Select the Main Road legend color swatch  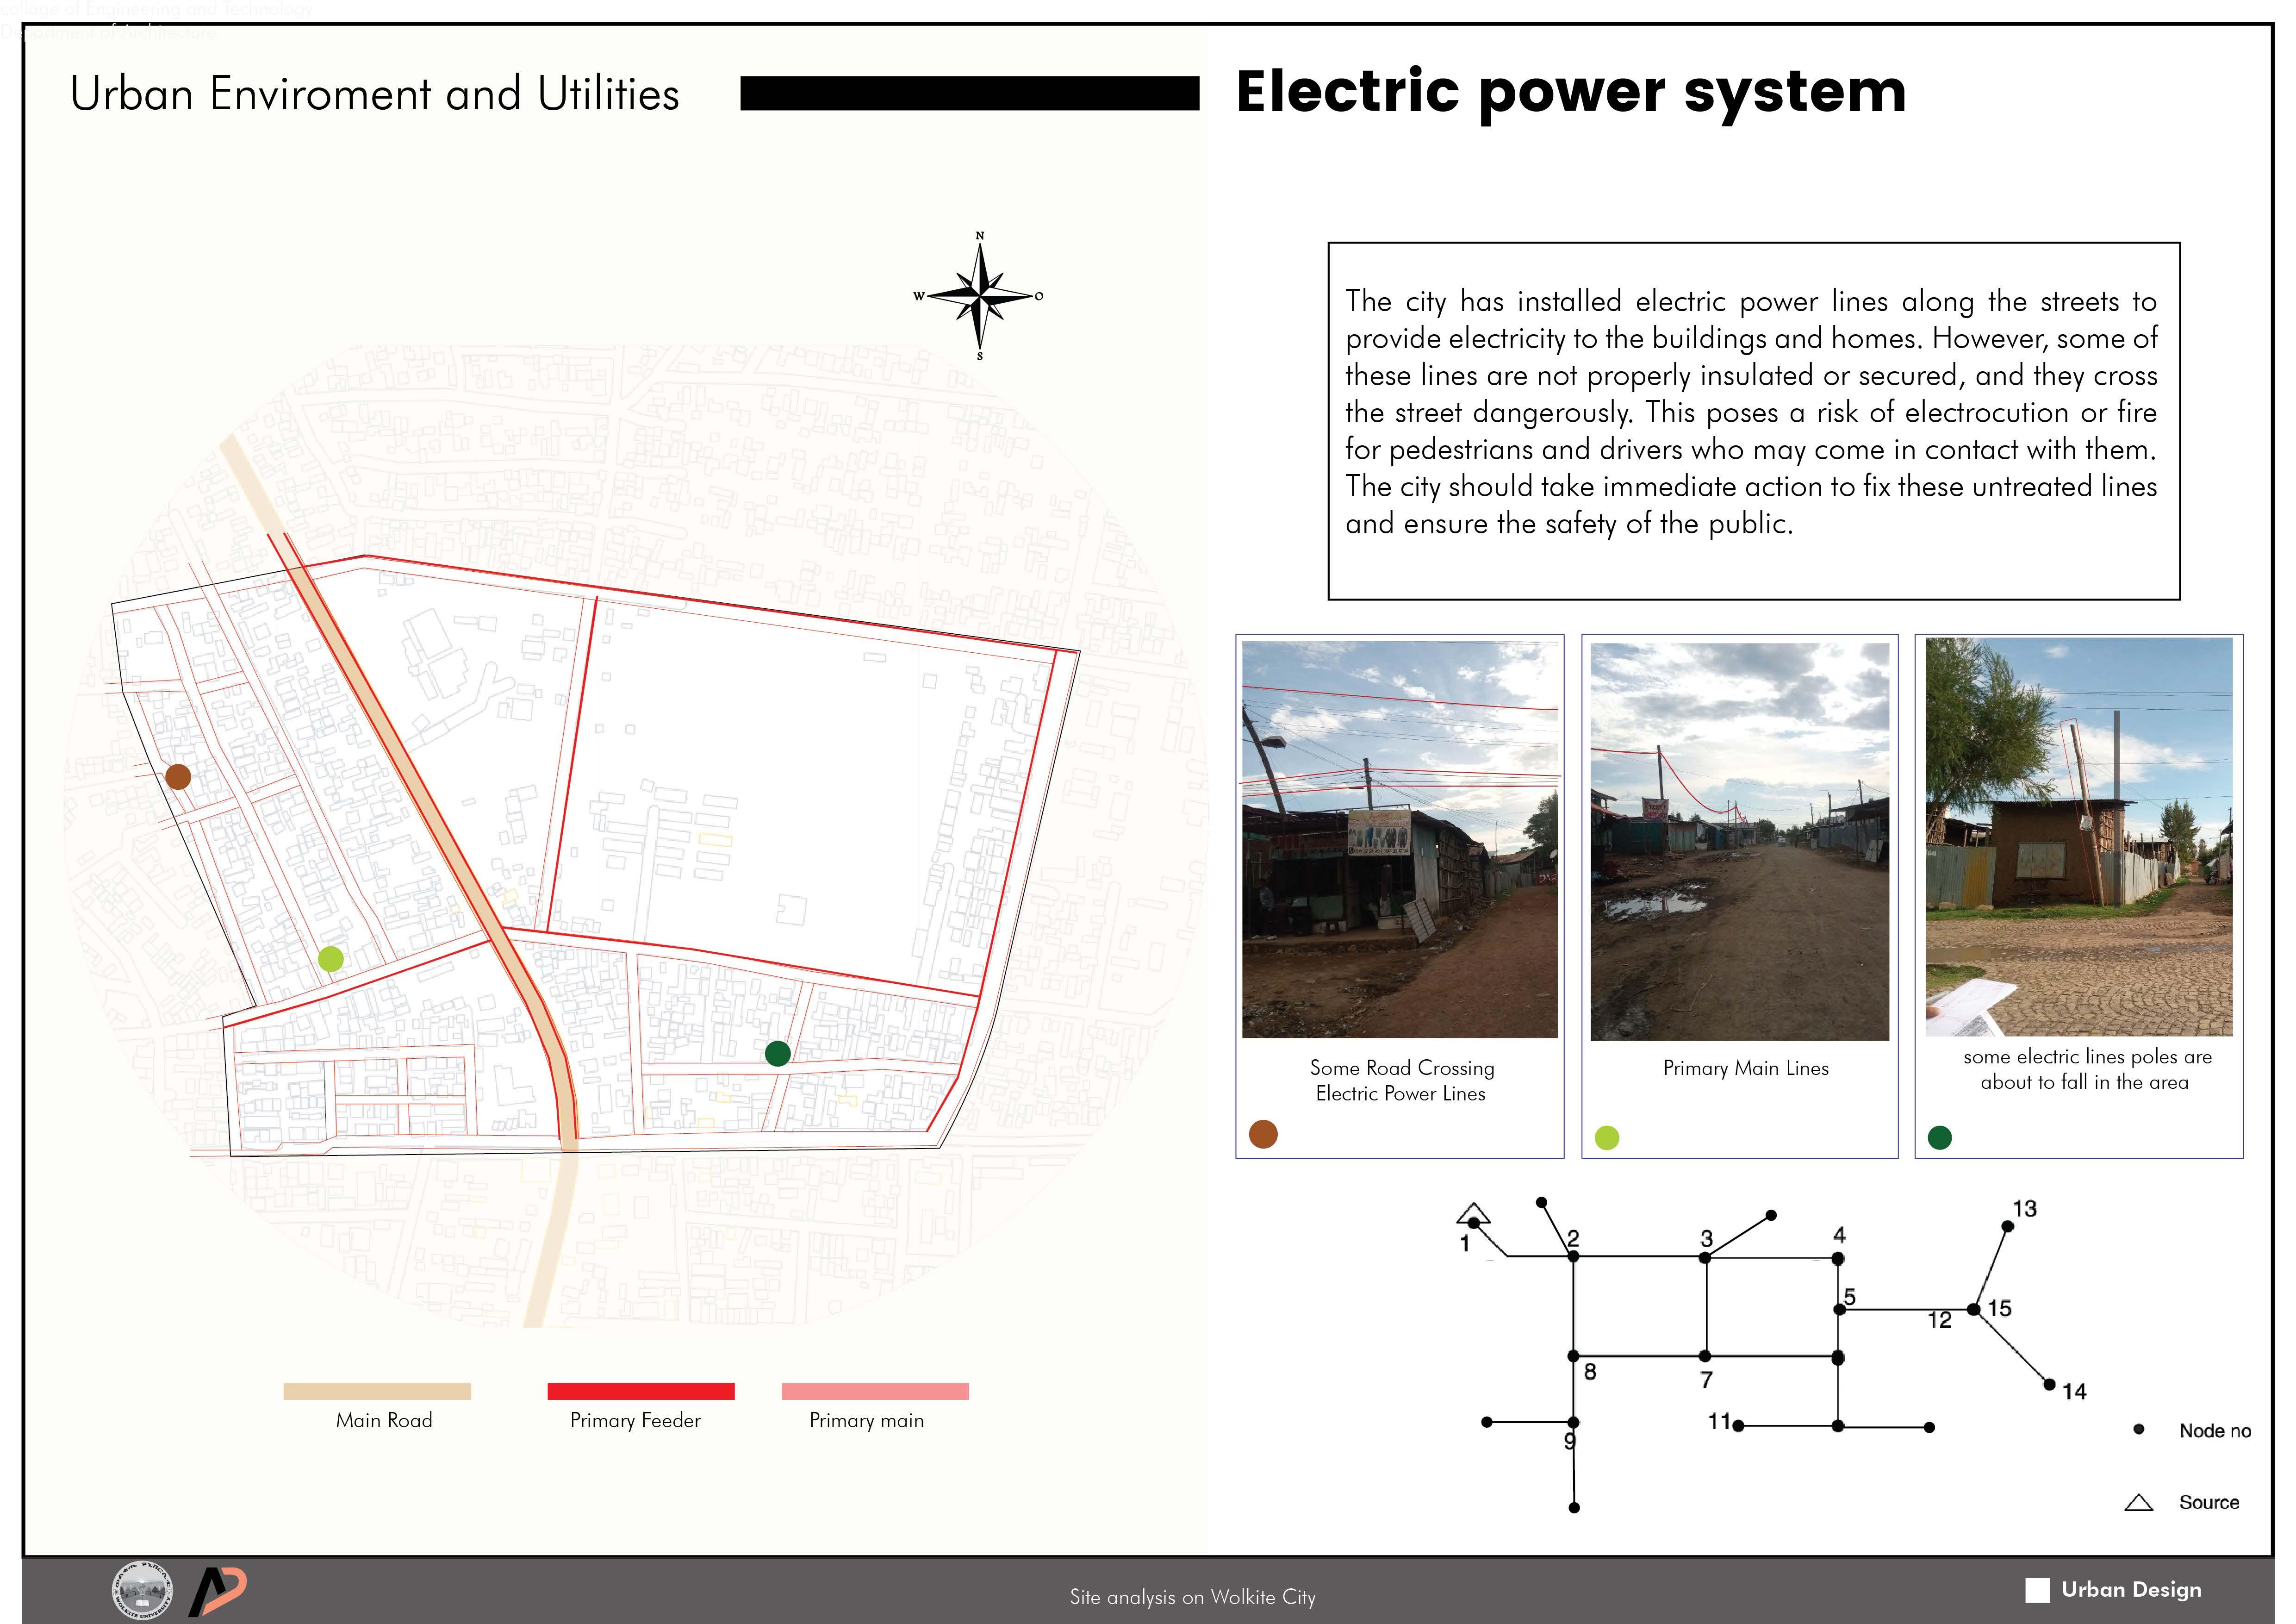click(377, 1391)
